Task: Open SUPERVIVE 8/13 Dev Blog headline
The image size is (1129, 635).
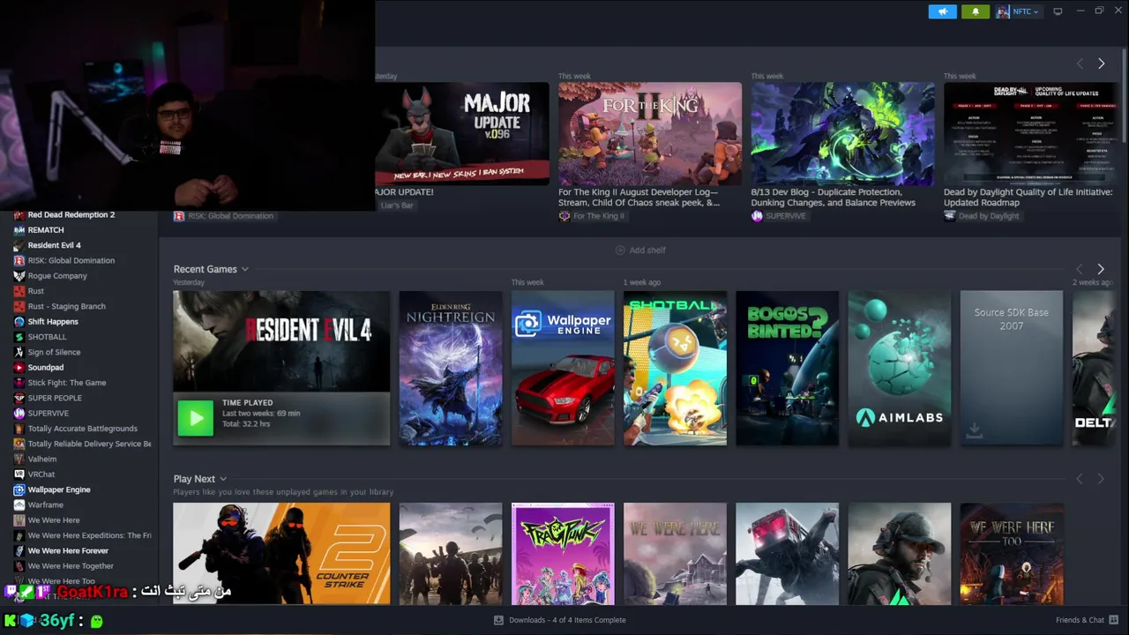Action: pyautogui.click(x=833, y=197)
